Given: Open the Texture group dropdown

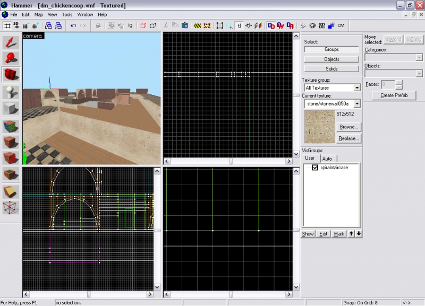Looking at the screenshot, I should [357, 88].
